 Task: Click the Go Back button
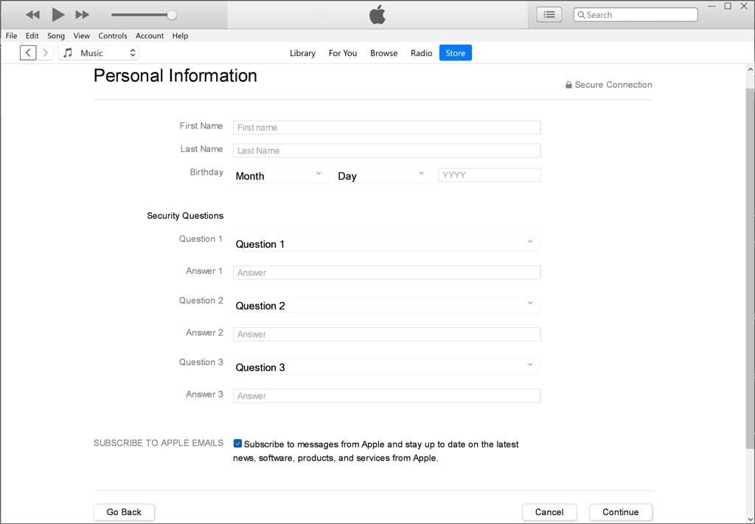(x=124, y=512)
